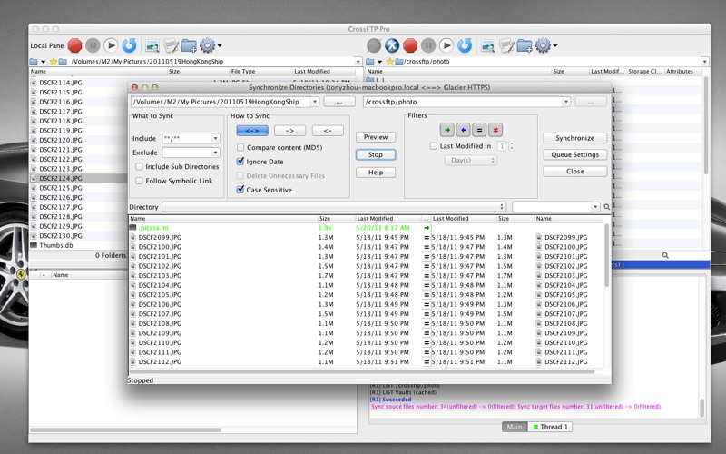Toggle the red not-equal filter

click(495, 130)
